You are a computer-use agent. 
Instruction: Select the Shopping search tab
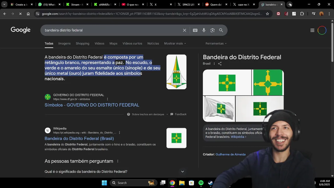click(x=82, y=43)
